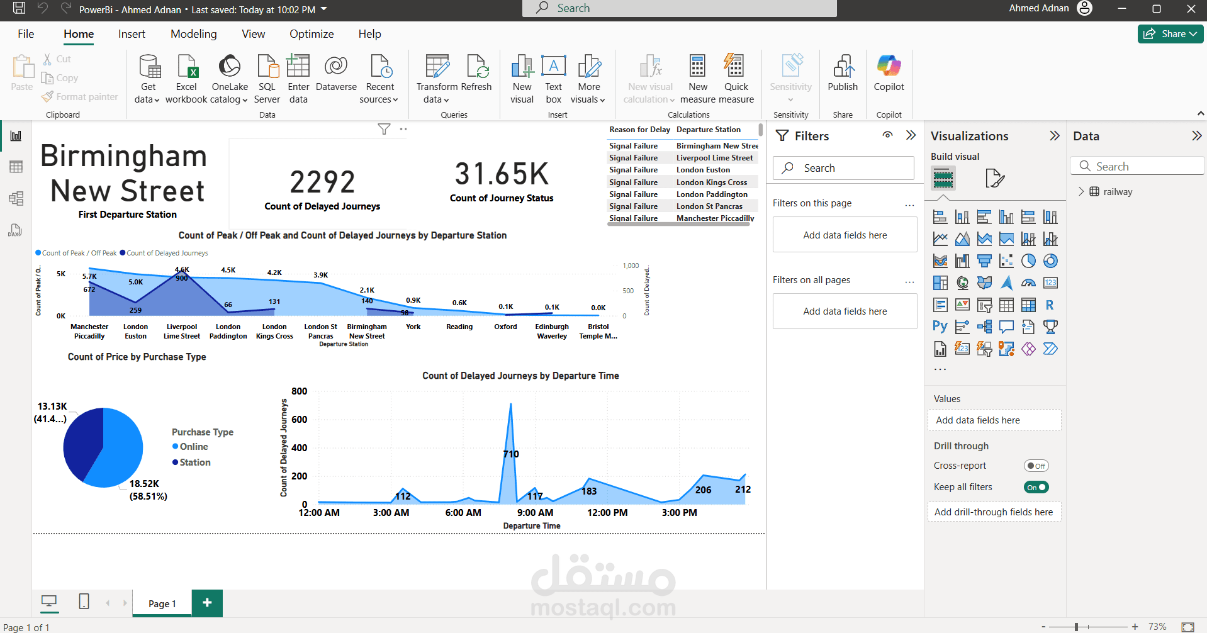Click the Online legend color dot
This screenshot has width=1207, height=633.
(176, 446)
